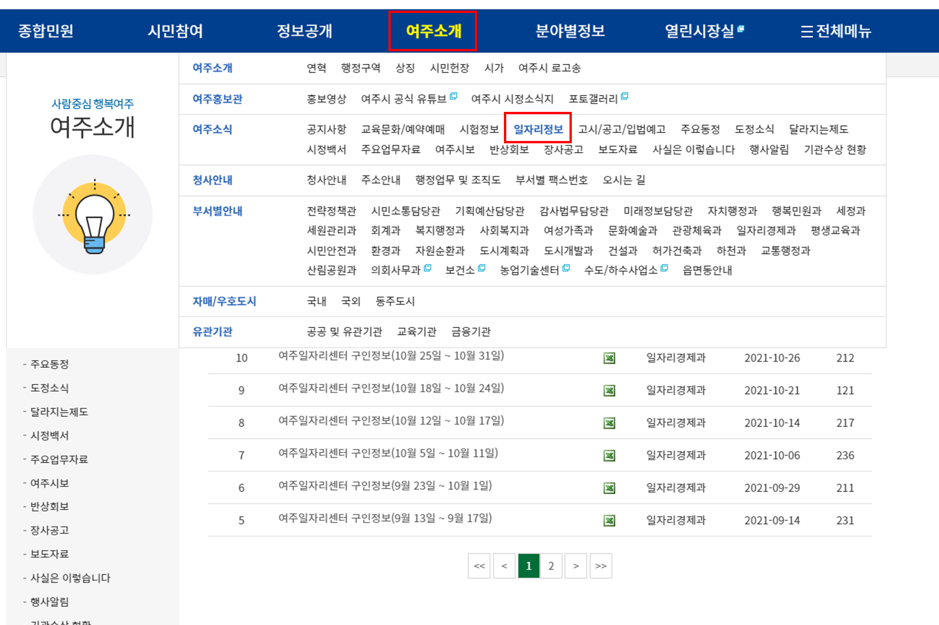Open 일자리경제과 department link
939x625 pixels.
[x=766, y=231]
